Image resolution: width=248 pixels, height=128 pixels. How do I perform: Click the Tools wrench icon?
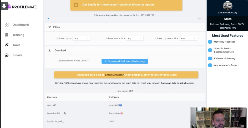(7, 45)
